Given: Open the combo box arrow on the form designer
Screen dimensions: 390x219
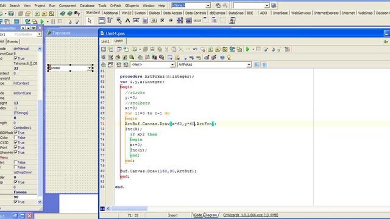Looking at the screenshot, I should pyautogui.click(x=90, y=68).
